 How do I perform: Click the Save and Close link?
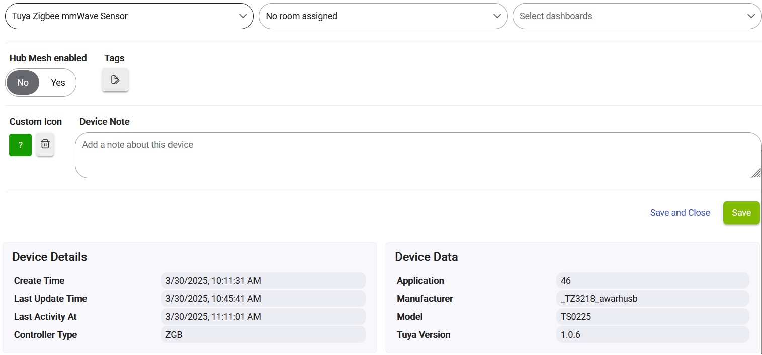tap(680, 213)
